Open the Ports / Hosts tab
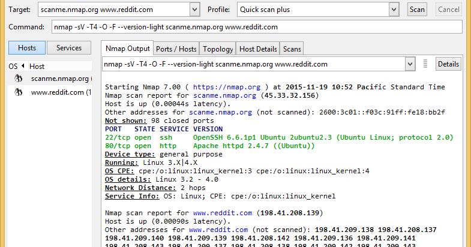The height and width of the screenshot is (247, 471). pos(176,49)
